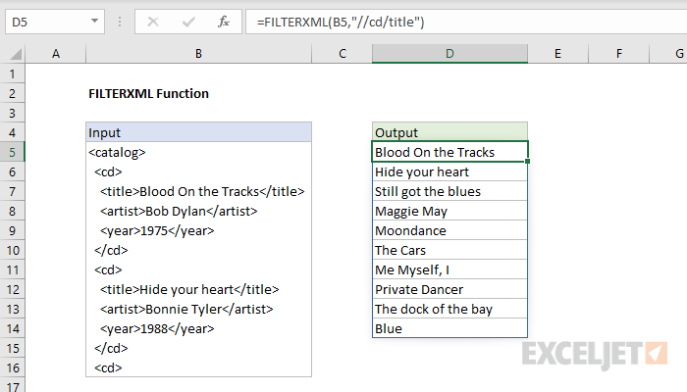Select row 9 header
Screen dimensions: 687x392
pos(12,230)
